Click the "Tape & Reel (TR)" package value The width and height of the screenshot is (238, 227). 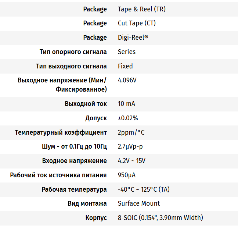pyautogui.click(x=141, y=9)
